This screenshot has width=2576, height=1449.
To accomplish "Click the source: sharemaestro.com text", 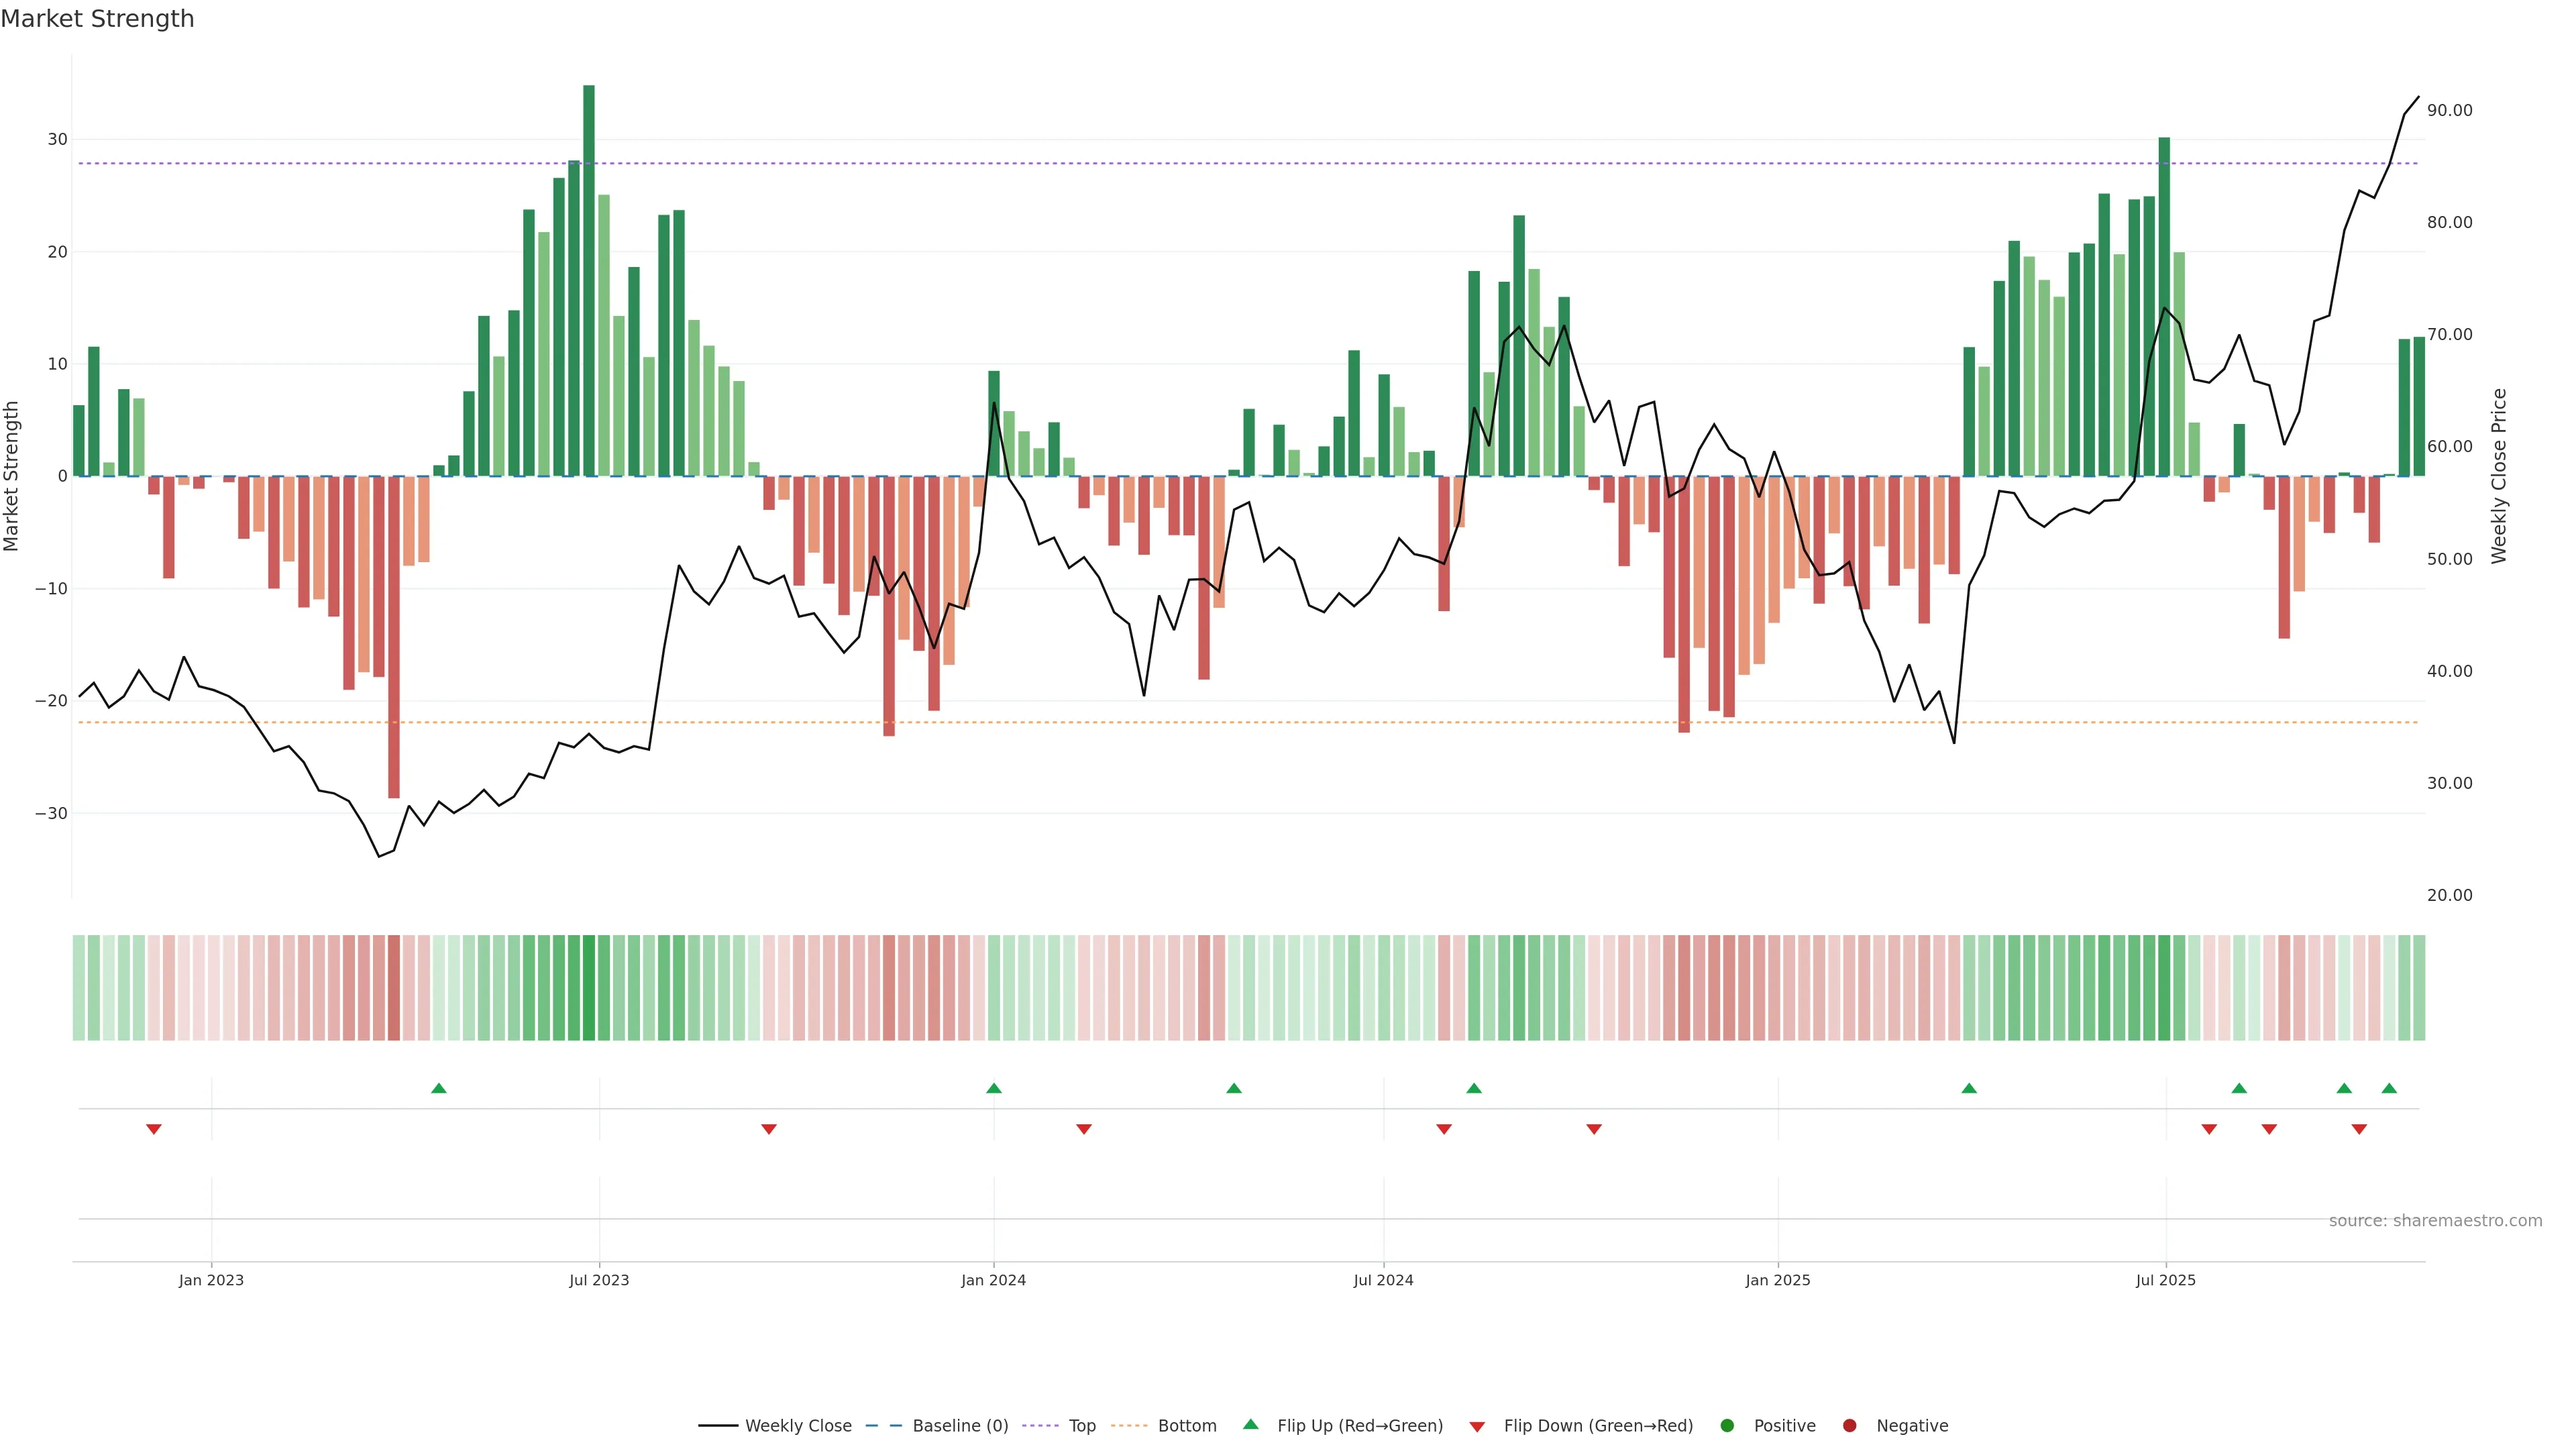I will click(x=2435, y=1220).
